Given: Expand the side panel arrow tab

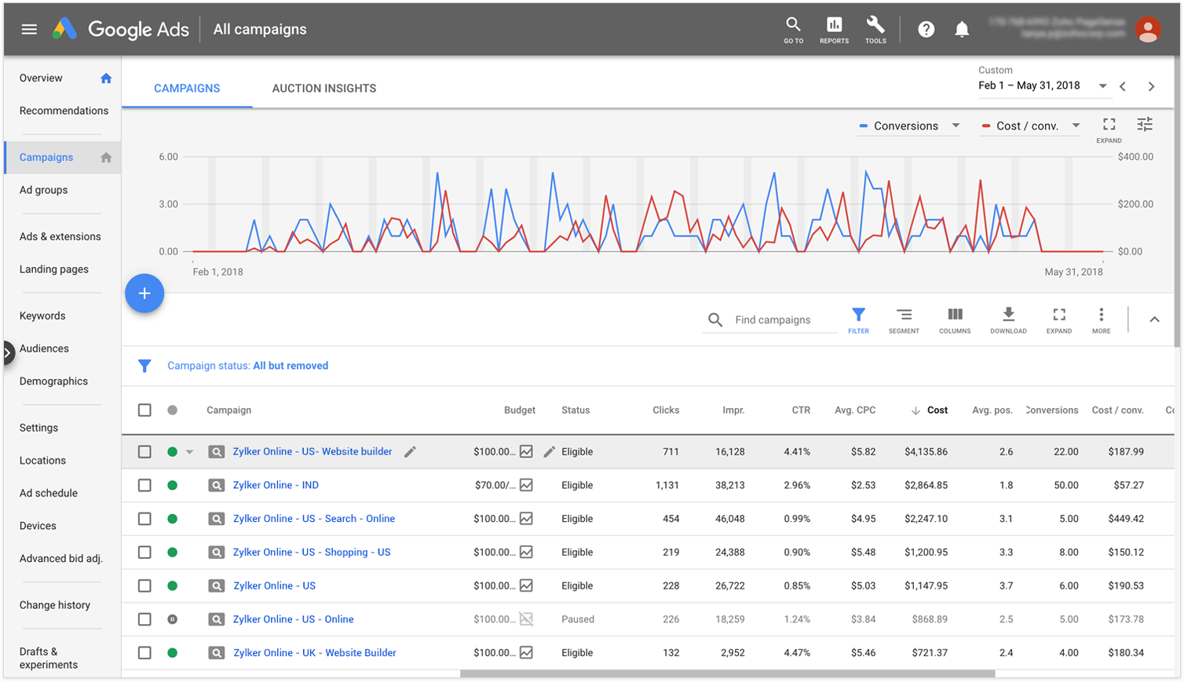Looking at the screenshot, I should tap(8, 352).
